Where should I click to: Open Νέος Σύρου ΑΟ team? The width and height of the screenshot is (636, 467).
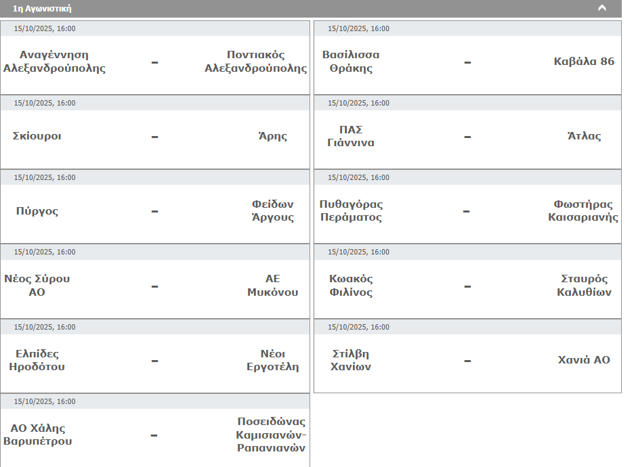[37, 286]
